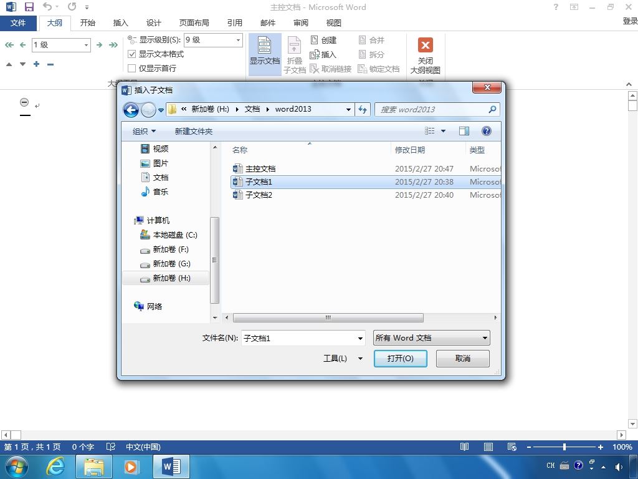Switch to the 视图 ribbon tab
Image resolution: width=638 pixels, height=479 pixels.
[x=334, y=23]
